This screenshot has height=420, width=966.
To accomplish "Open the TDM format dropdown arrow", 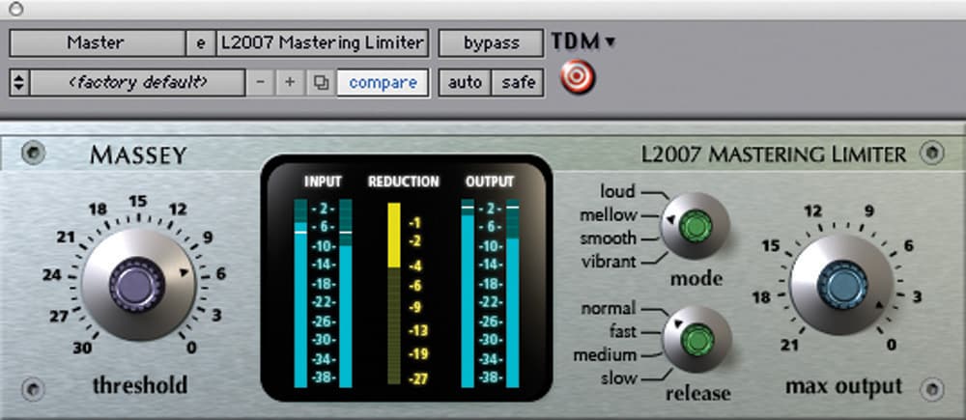I will 610,42.
